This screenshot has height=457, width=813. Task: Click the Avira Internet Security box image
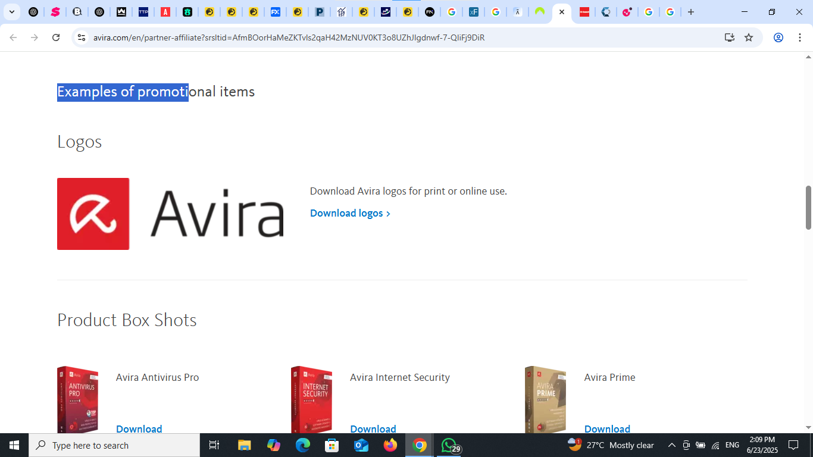pos(312,399)
